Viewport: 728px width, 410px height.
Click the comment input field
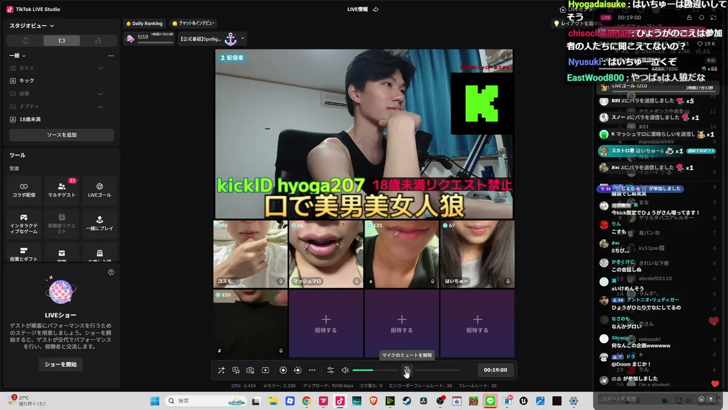647,399
